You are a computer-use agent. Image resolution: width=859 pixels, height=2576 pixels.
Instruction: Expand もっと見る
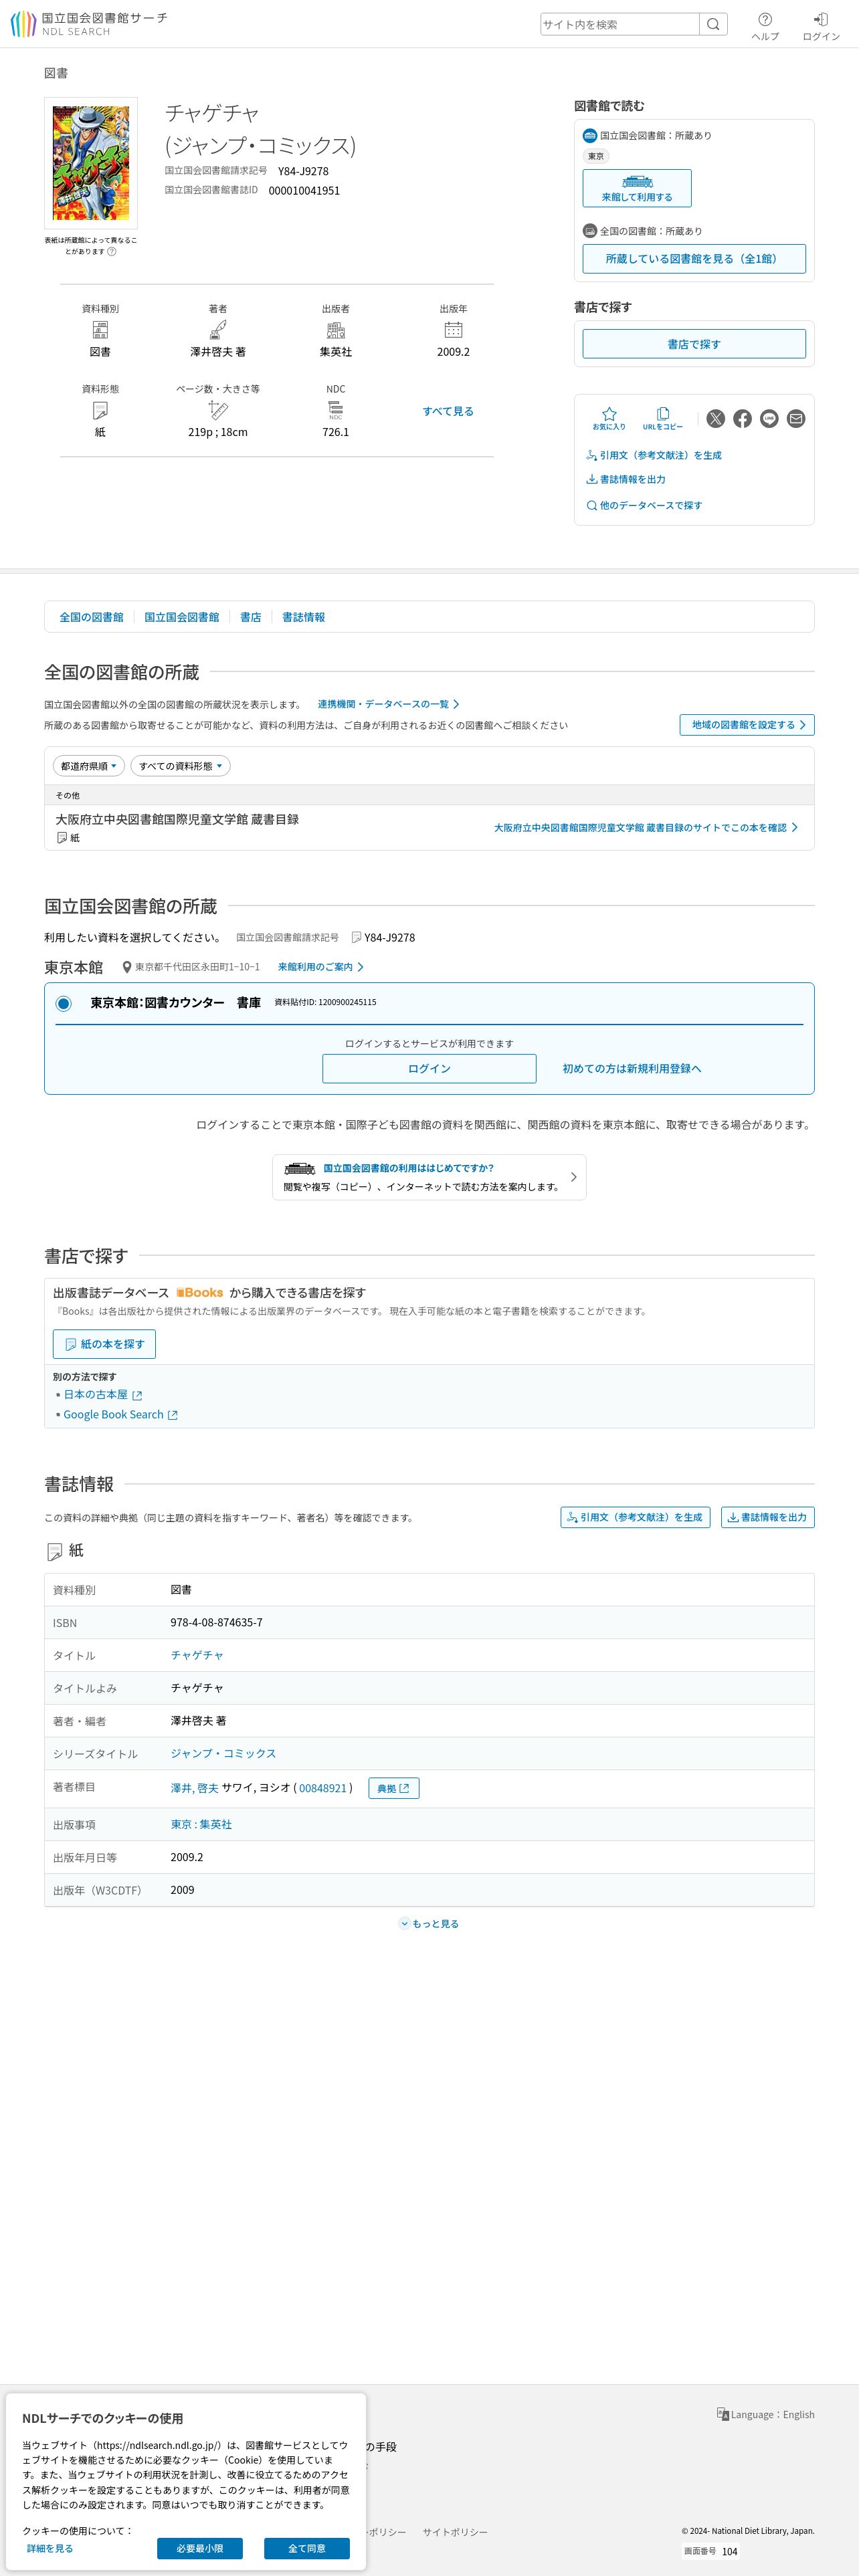pos(429,1923)
